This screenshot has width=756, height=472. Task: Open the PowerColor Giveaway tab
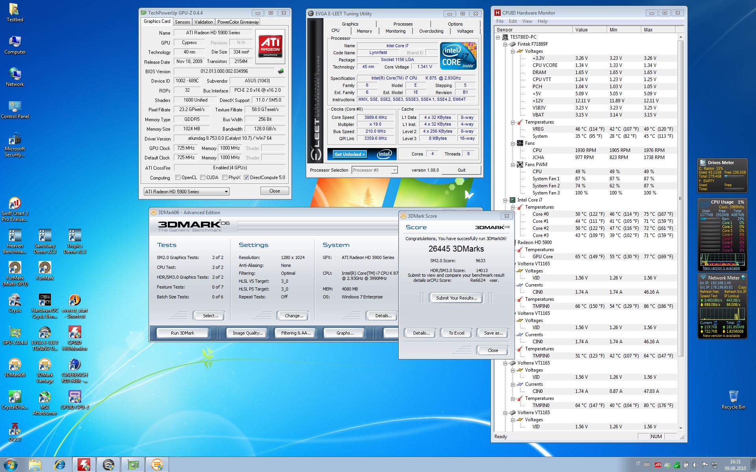pyautogui.click(x=238, y=22)
